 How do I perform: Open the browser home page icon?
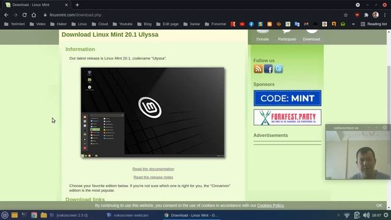(34, 15)
